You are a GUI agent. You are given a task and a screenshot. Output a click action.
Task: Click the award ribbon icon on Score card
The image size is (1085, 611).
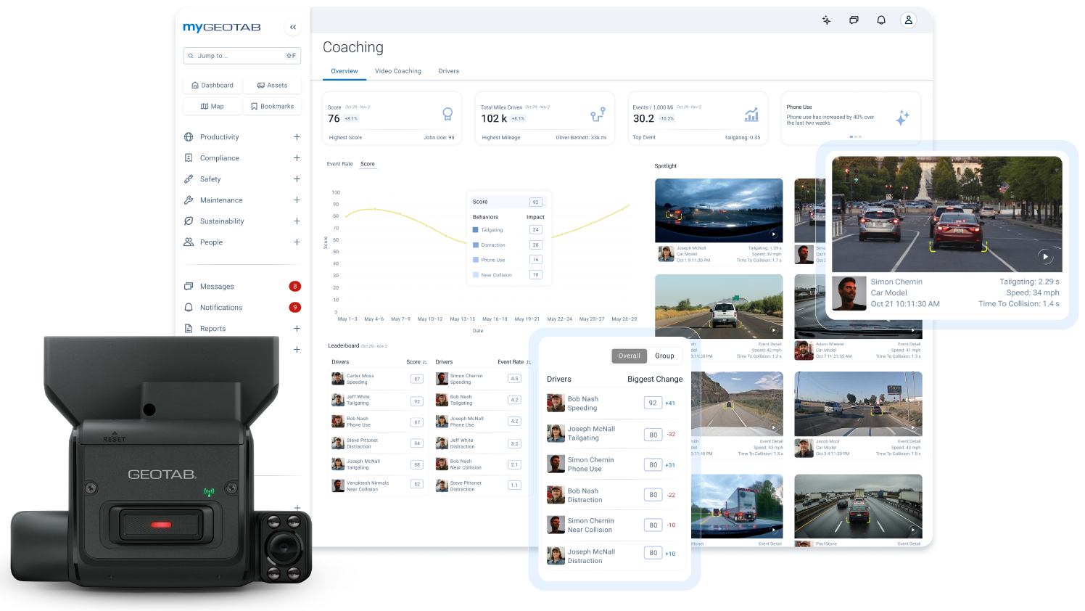coord(447,115)
